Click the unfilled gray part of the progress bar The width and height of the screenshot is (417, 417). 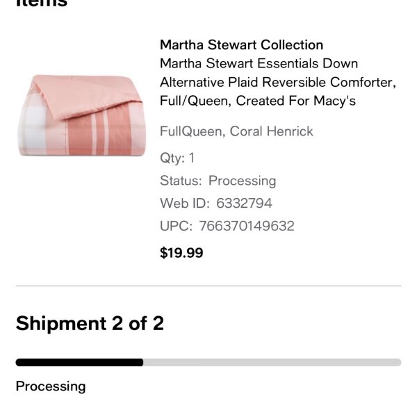(272, 363)
